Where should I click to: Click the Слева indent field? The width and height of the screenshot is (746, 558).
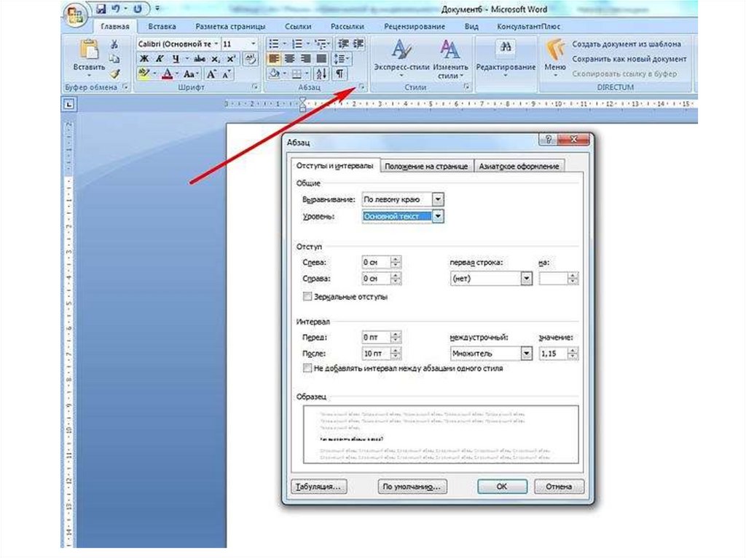coord(377,263)
